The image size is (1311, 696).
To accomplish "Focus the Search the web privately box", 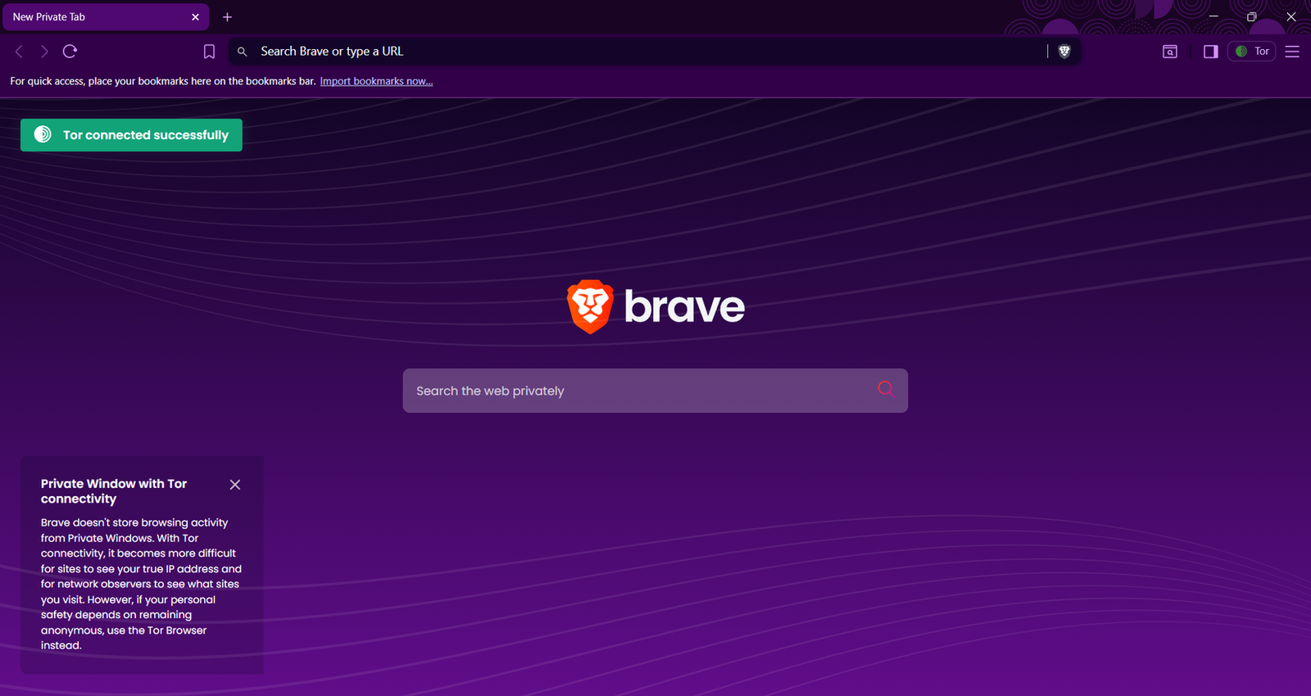I will pyautogui.click(x=639, y=391).
